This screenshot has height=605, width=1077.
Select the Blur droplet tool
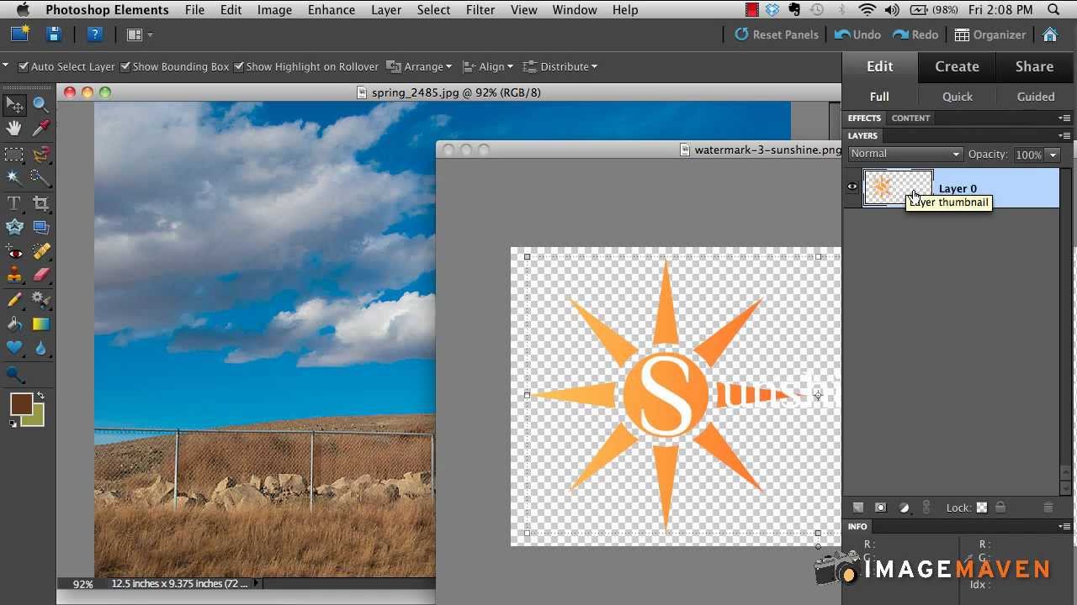40,348
